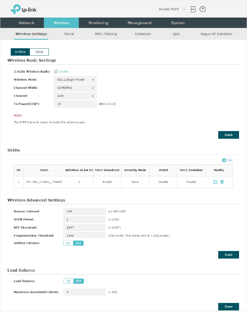Edit the TP-LINK_2.4GHz_17A6E2 SSID entry
This screenshot has height=312, width=247.
coord(215,182)
